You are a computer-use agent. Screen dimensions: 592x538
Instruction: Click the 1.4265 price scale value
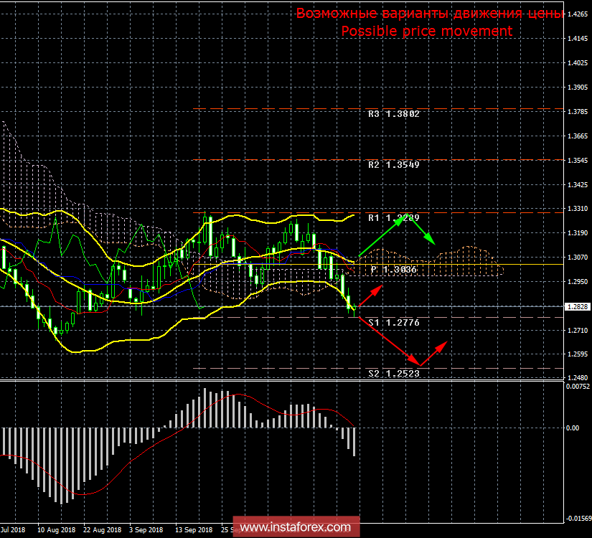coord(576,12)
